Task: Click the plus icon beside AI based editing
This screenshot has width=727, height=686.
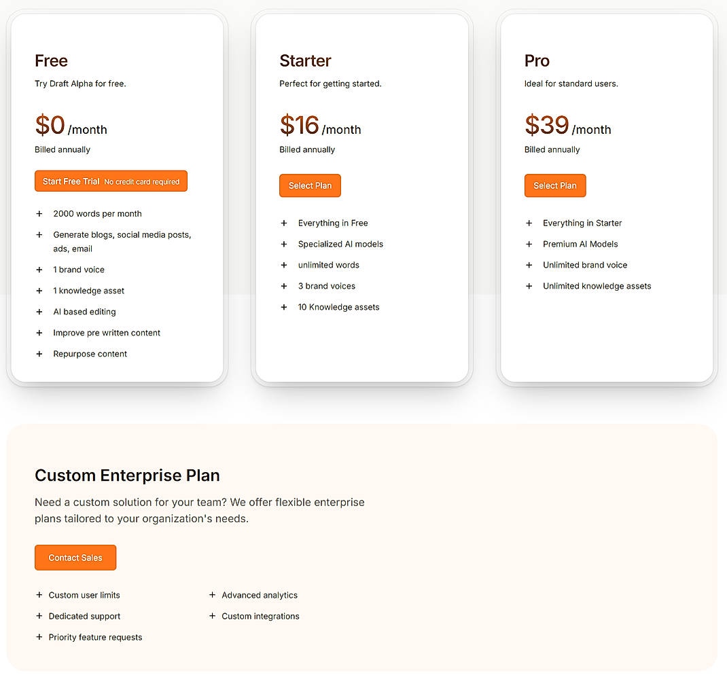Action: click(39, 312)
